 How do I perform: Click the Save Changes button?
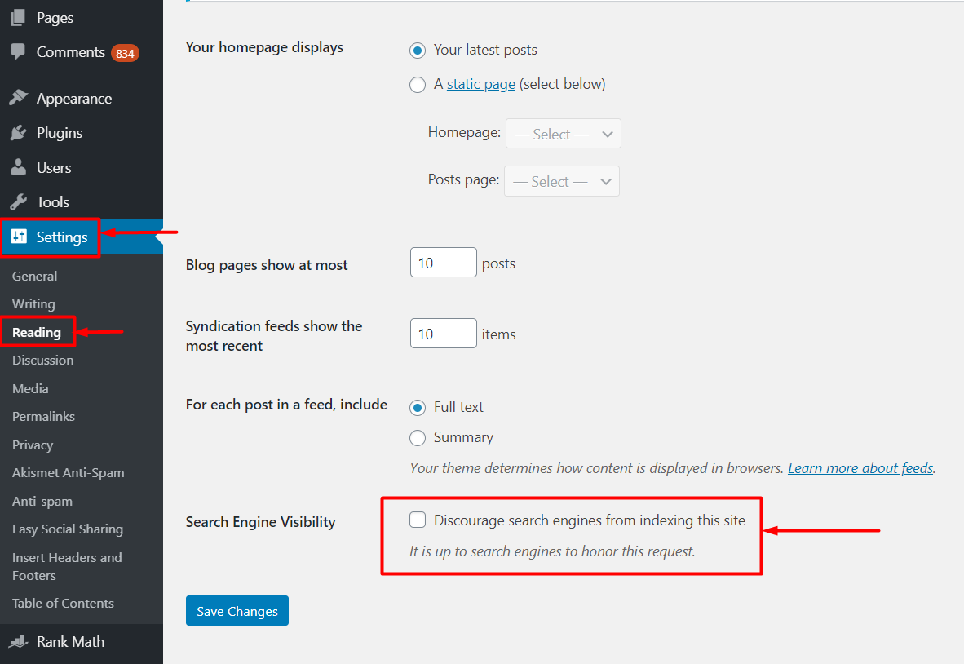pos(237,610)
